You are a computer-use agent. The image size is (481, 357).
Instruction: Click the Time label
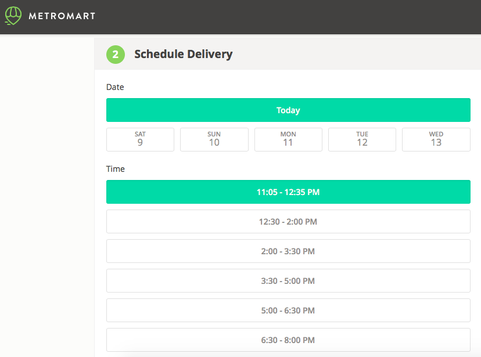pyautogui.click(x=116, y=169)
